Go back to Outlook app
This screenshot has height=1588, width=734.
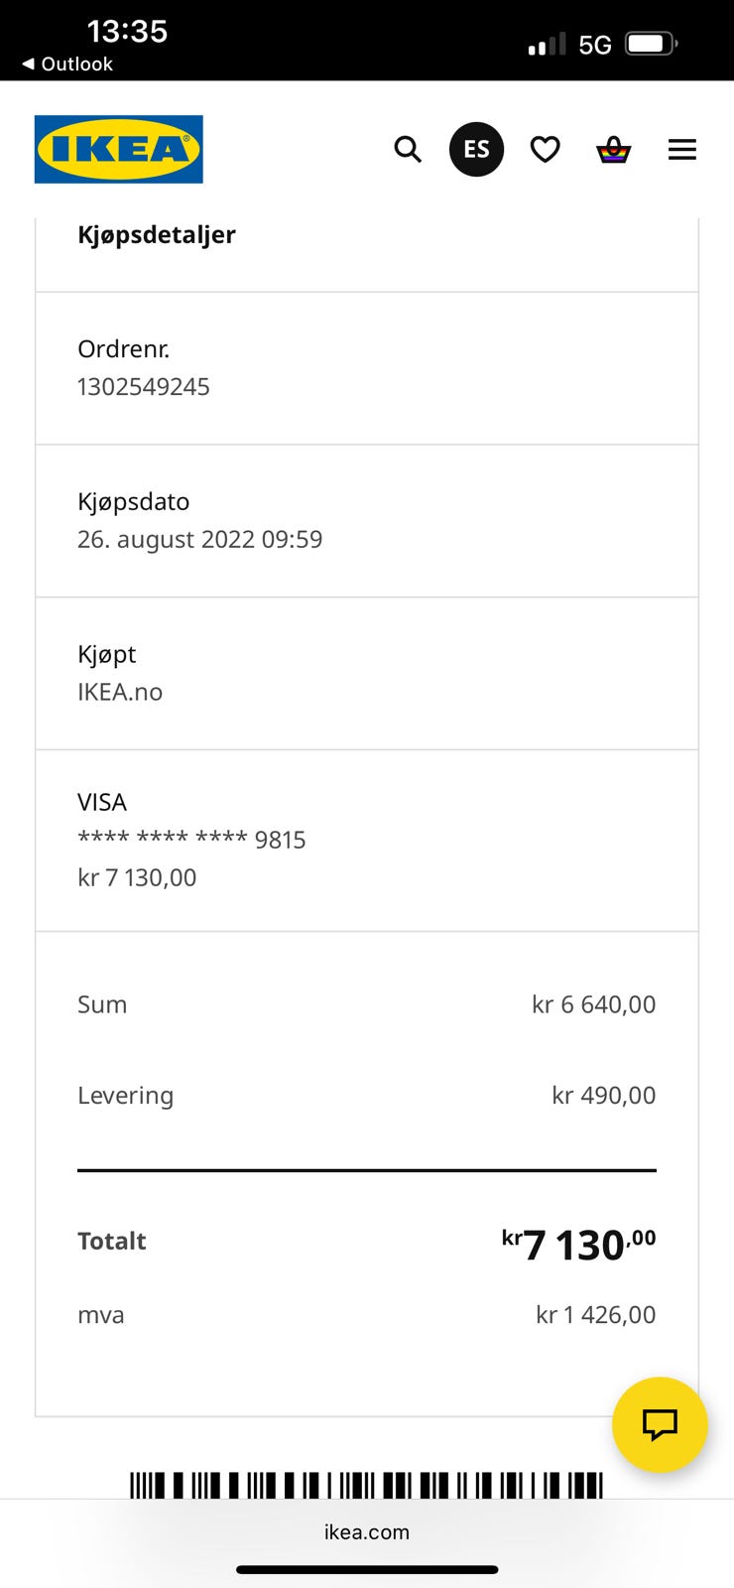(x=67, y=65)
